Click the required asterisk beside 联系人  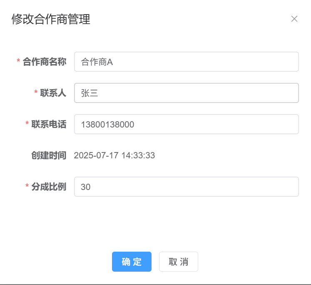36,93
